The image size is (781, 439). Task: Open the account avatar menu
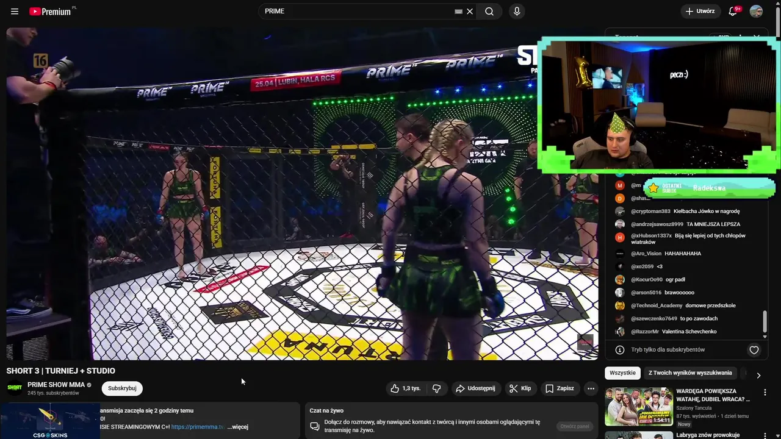coord(757,12)
